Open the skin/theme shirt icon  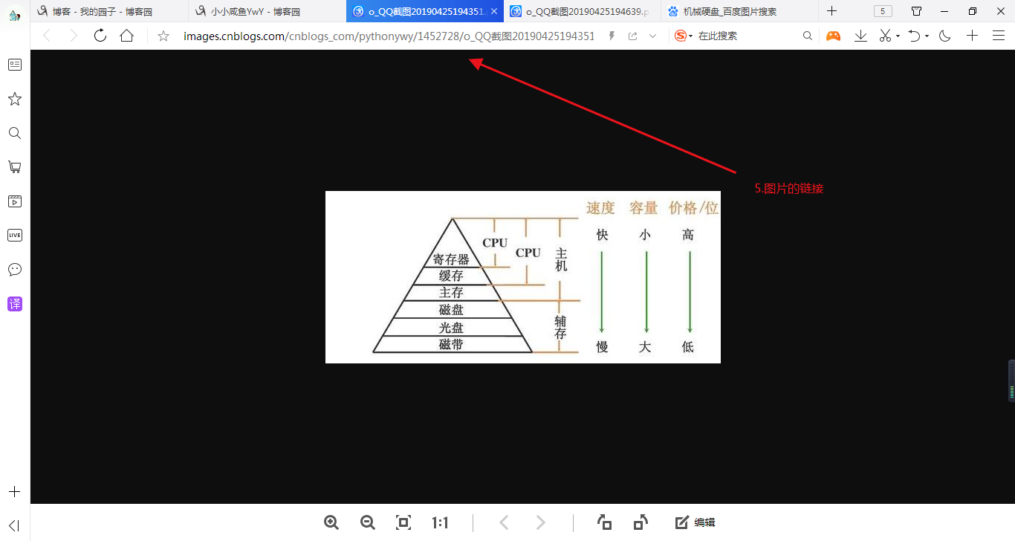[916, 11]
